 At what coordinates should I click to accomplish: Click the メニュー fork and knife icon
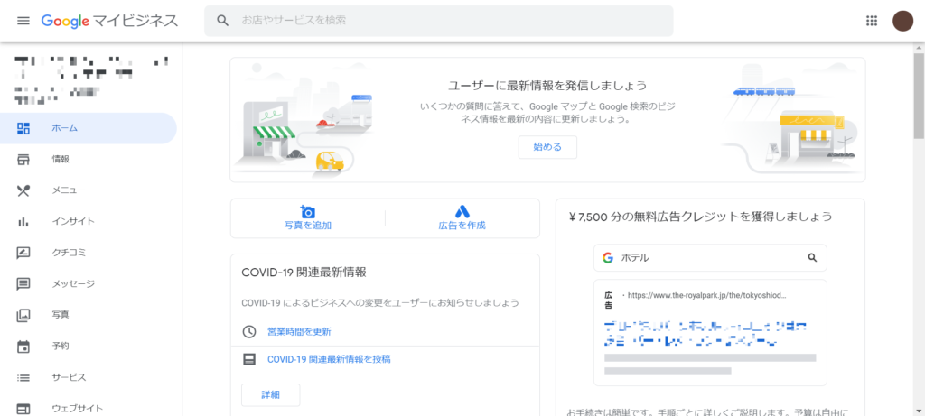[x=23, y=190]
